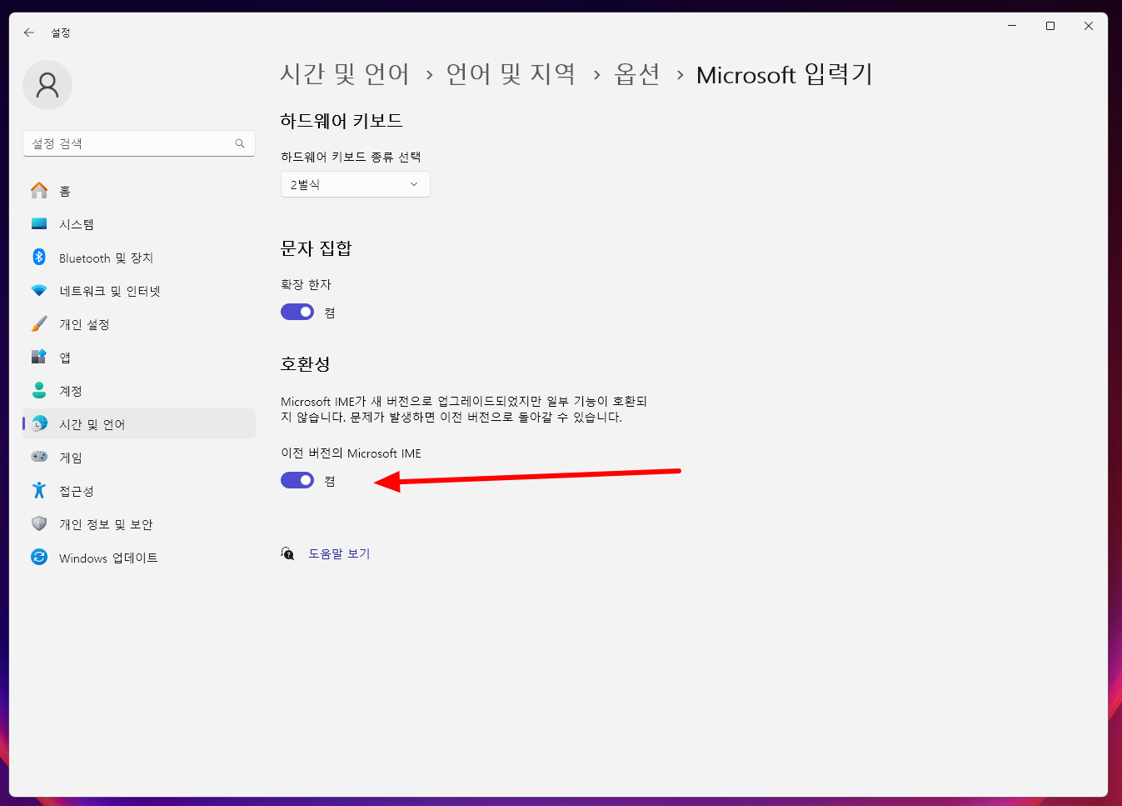Open Windows 업데이트 page

point(139,558)
